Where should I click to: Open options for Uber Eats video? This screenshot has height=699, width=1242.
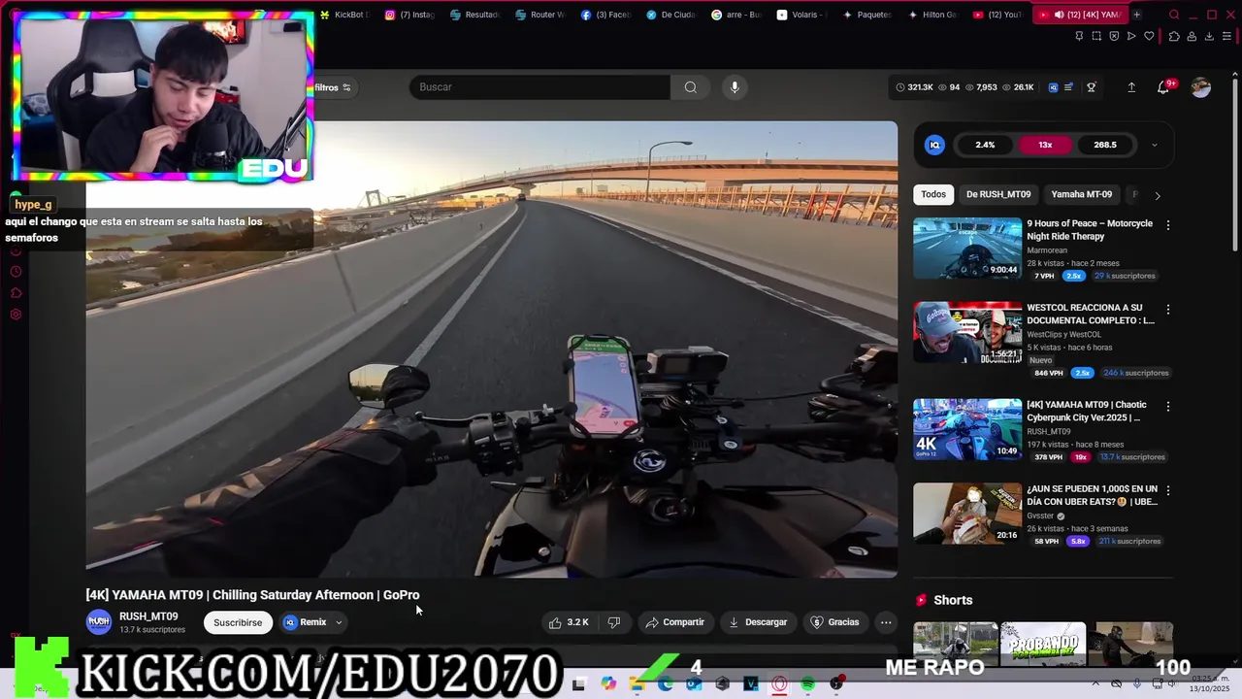tap(1168, 491)
